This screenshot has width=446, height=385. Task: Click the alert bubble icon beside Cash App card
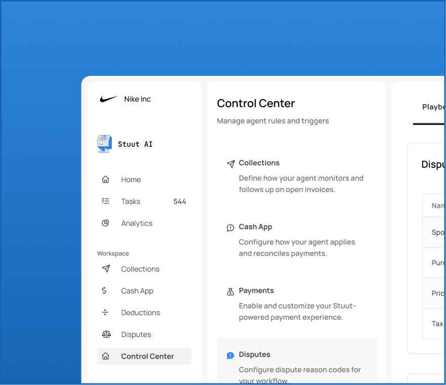click(230, 228)
